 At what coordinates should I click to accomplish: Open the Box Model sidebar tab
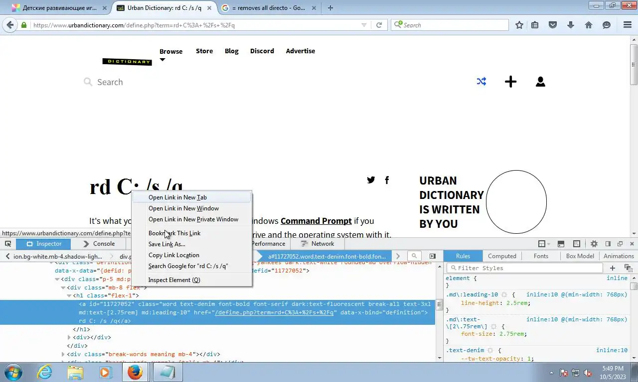tap(580, 256)
